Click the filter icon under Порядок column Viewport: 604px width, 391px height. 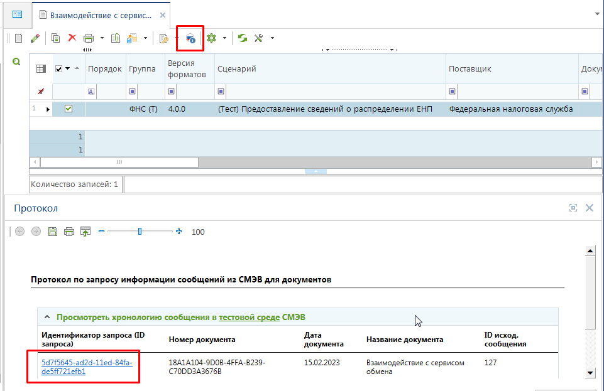(91, 92)
